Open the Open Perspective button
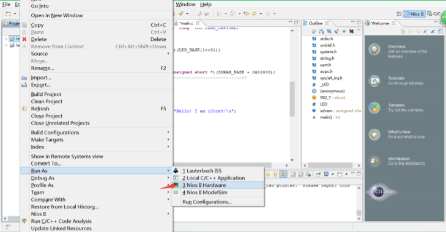Viewport: 446px width, 232px height. tap(399, 13)
